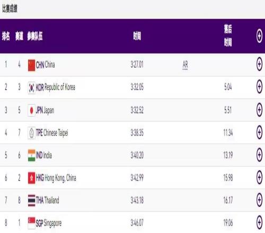The width and height of the screenshot is (265, 233).
Task: Expand all rows via header plus icon
Action: tap(259, 36)
